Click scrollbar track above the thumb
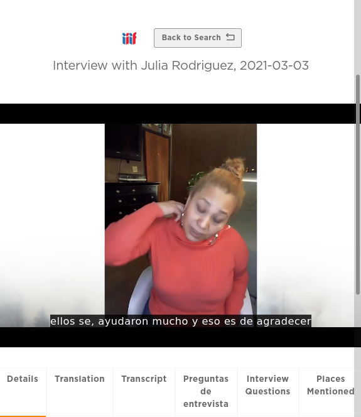The height and width of the screenshot is (417, 361). (358, 37)
